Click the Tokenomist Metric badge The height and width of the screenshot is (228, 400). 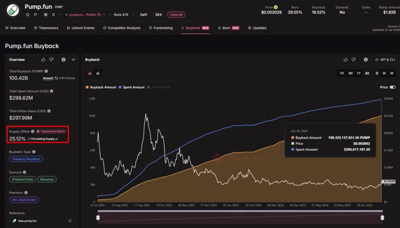click(x=51, y=131)
